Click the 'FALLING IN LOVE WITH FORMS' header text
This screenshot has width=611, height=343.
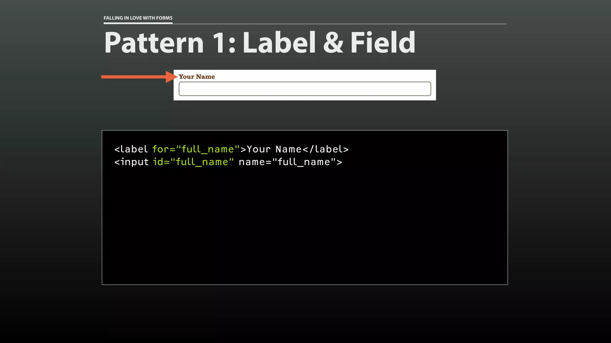pyautogui.click(x=138, y=18)
